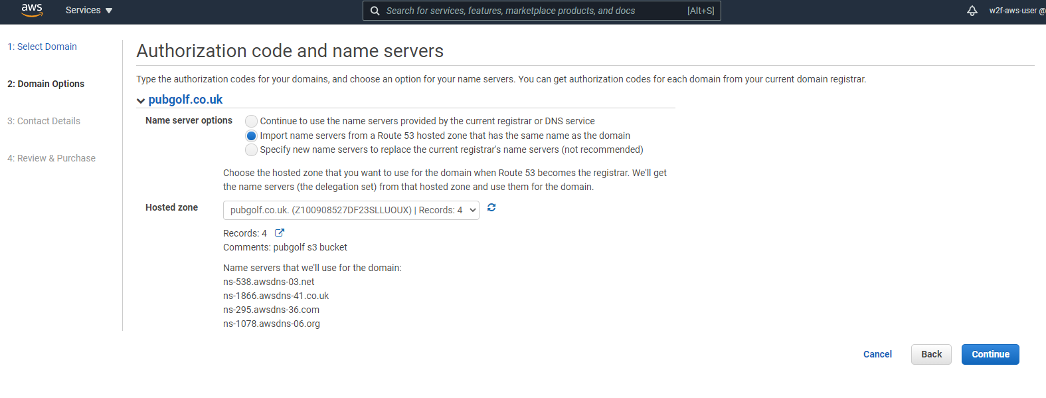Click the search magnifier icon
1046x398 pixels.
pos(375,11)
